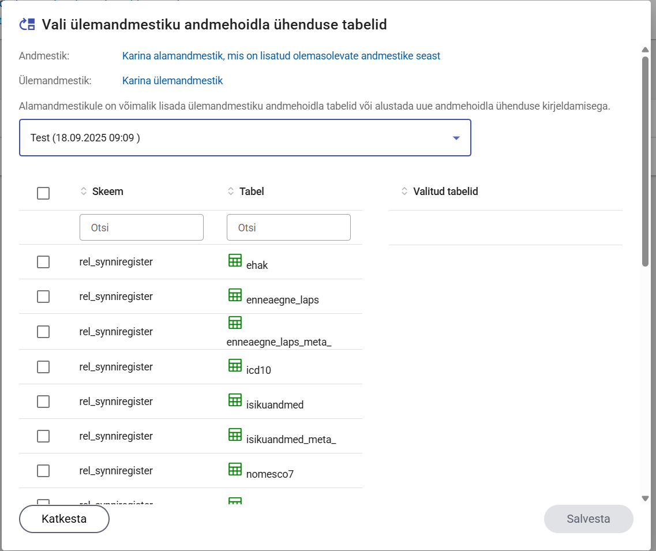Tick the checkbox for the icd10 row
The height and width of the screenshot is (551, 656).
click(x=43, y=367)
